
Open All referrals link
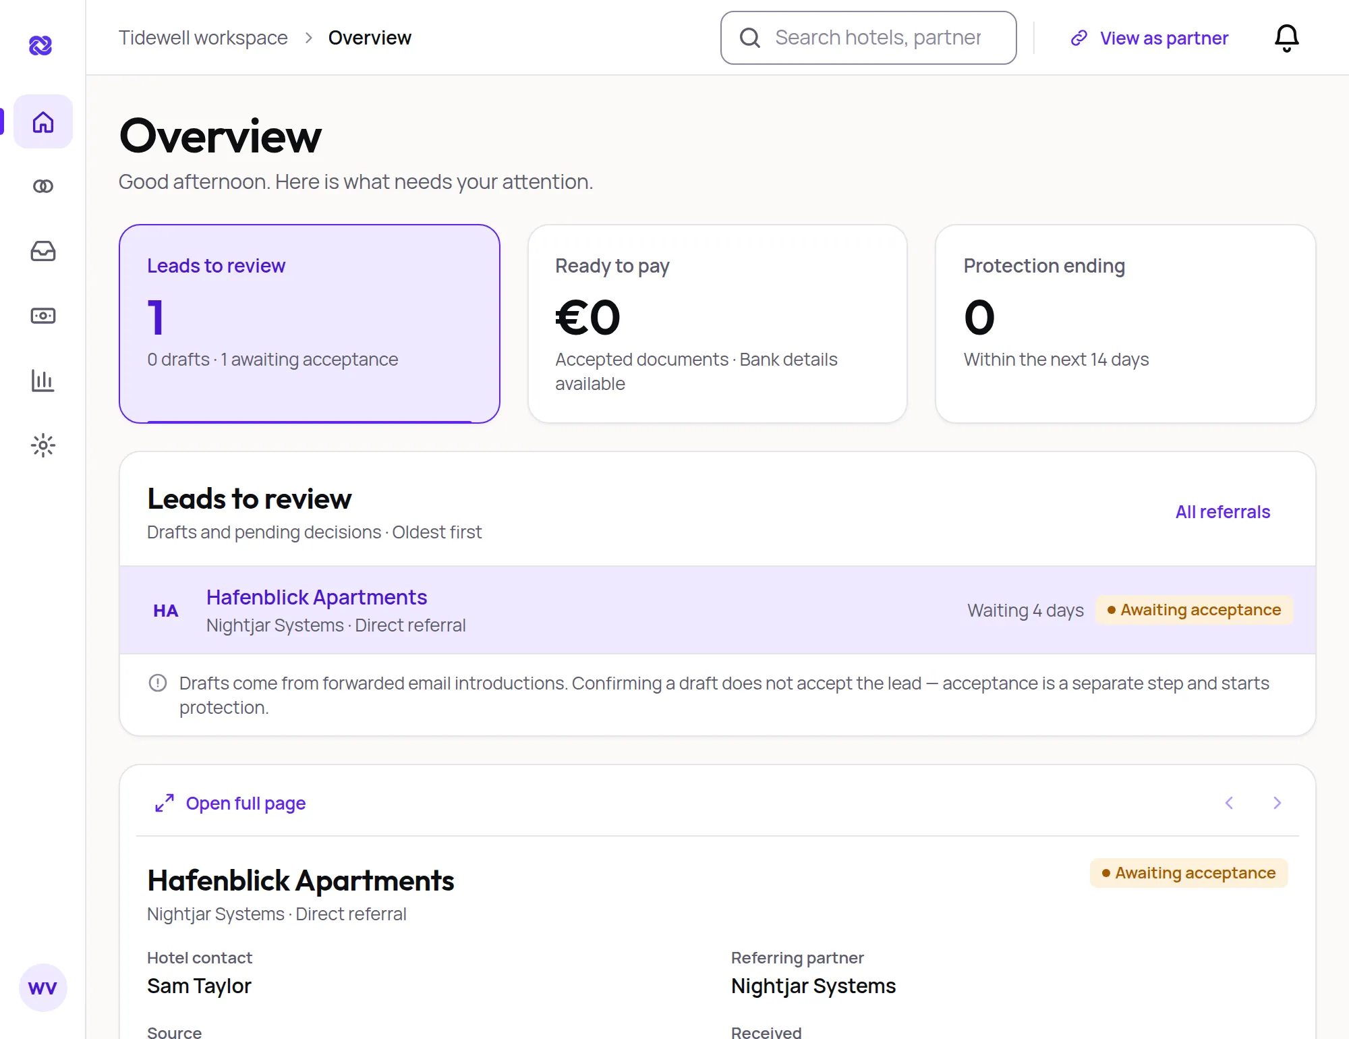click(x=1223, y=512)
